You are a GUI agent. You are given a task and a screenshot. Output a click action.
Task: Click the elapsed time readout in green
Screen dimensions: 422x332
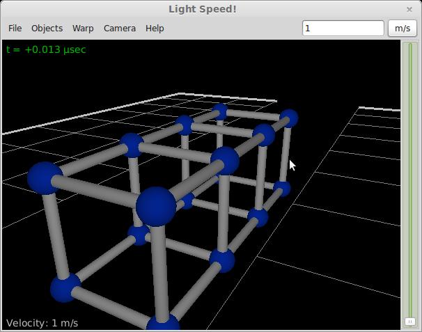click(x=46, y=49)
